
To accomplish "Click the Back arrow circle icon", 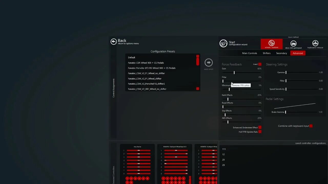I will tap(114, 41).
